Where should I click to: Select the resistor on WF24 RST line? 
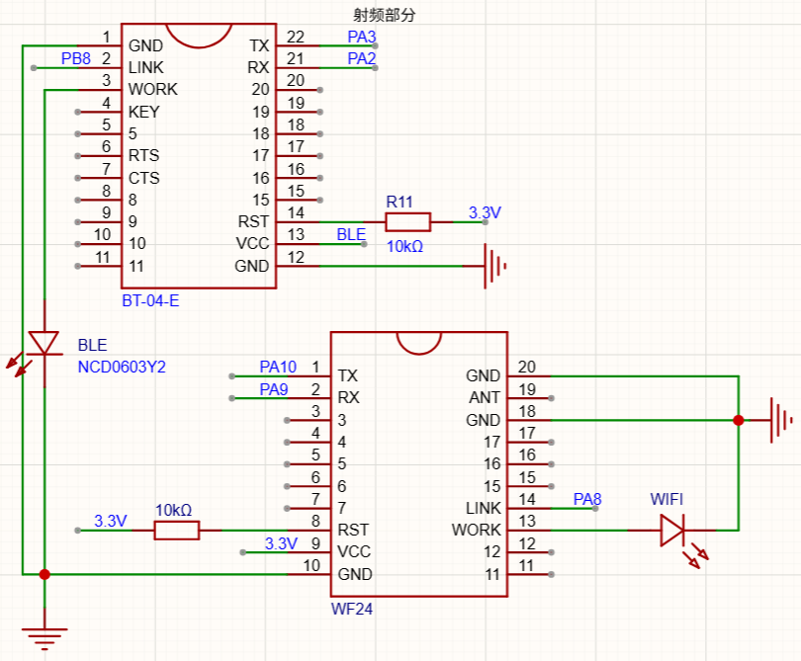[x=177, y=531]
